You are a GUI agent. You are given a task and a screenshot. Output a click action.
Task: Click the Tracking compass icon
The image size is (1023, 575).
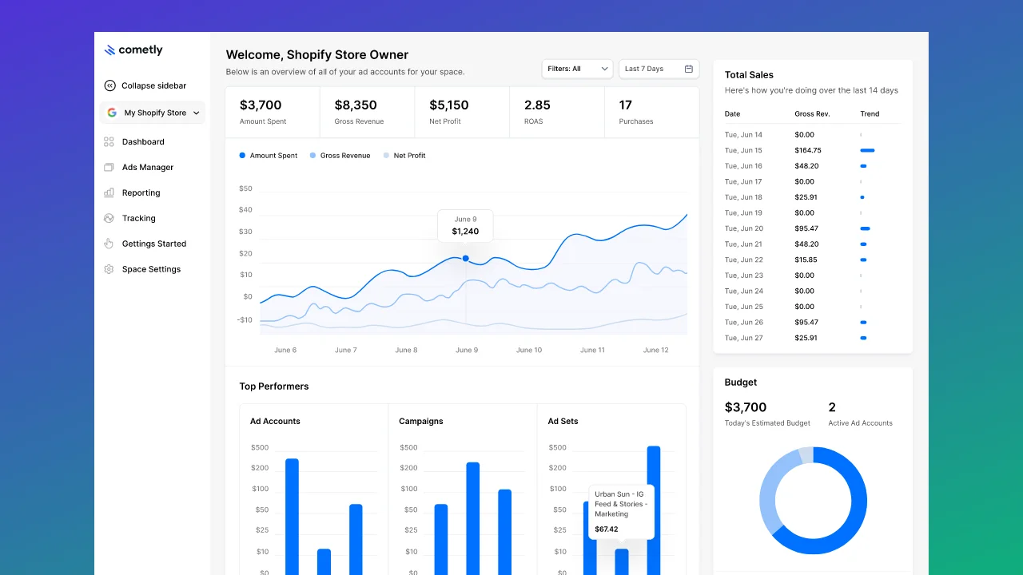click(x=109, y=218)
